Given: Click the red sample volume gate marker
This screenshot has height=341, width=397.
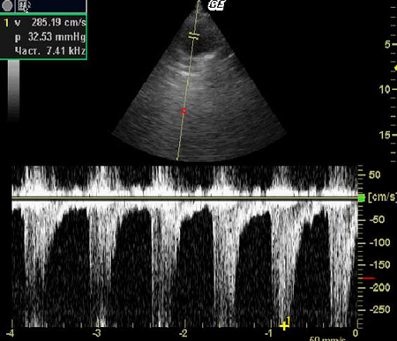Looking at the screenshot, I should (184, 111).
